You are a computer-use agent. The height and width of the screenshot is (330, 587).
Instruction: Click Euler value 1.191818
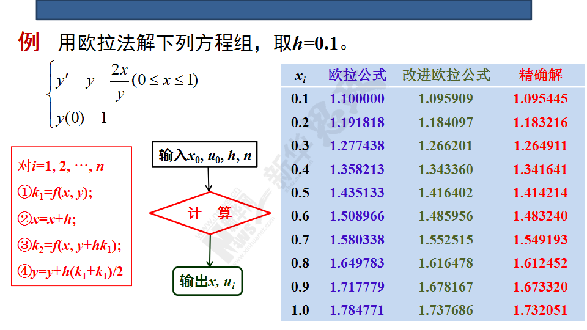(x=357, y=122)
